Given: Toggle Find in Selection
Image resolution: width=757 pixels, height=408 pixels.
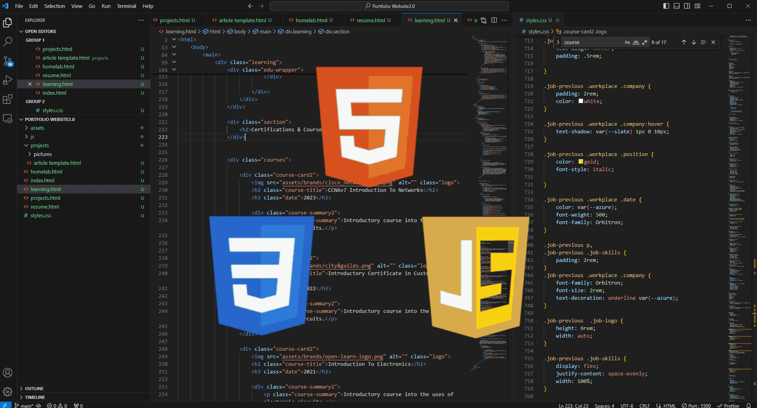Looking at the screenshot, I should point(704,42).
